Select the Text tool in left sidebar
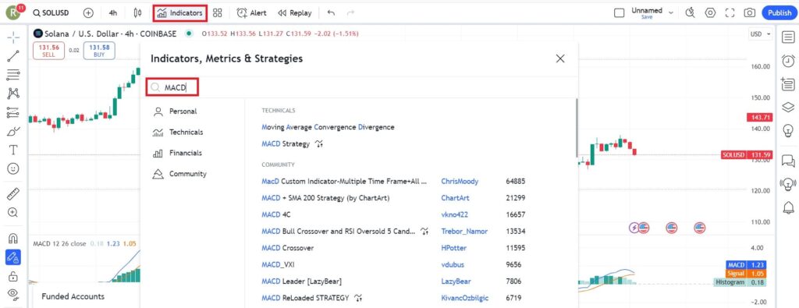The image size is (799, 308). click(13, 150)
